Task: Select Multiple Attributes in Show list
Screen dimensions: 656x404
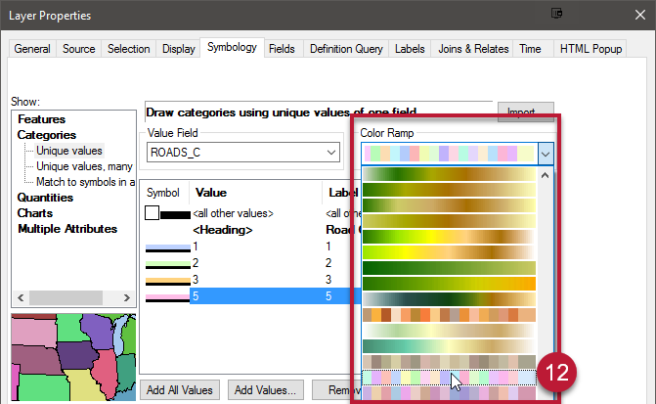Action: tap(67, 229)
